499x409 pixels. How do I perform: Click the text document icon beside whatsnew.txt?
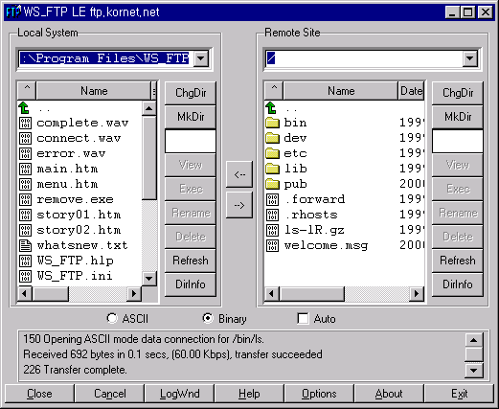[25, 245]
